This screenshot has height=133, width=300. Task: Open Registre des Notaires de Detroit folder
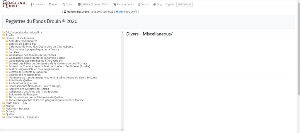(29, 89)
